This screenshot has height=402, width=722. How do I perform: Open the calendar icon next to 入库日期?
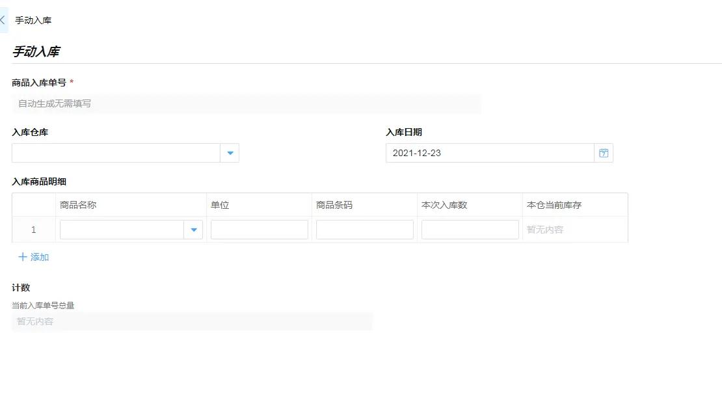604,152
